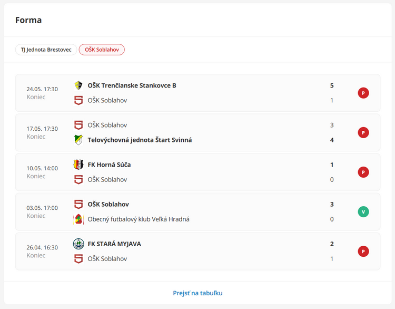Open Prejsť na tabuľku link
The image size is (395, 309).
coord(197,293)
